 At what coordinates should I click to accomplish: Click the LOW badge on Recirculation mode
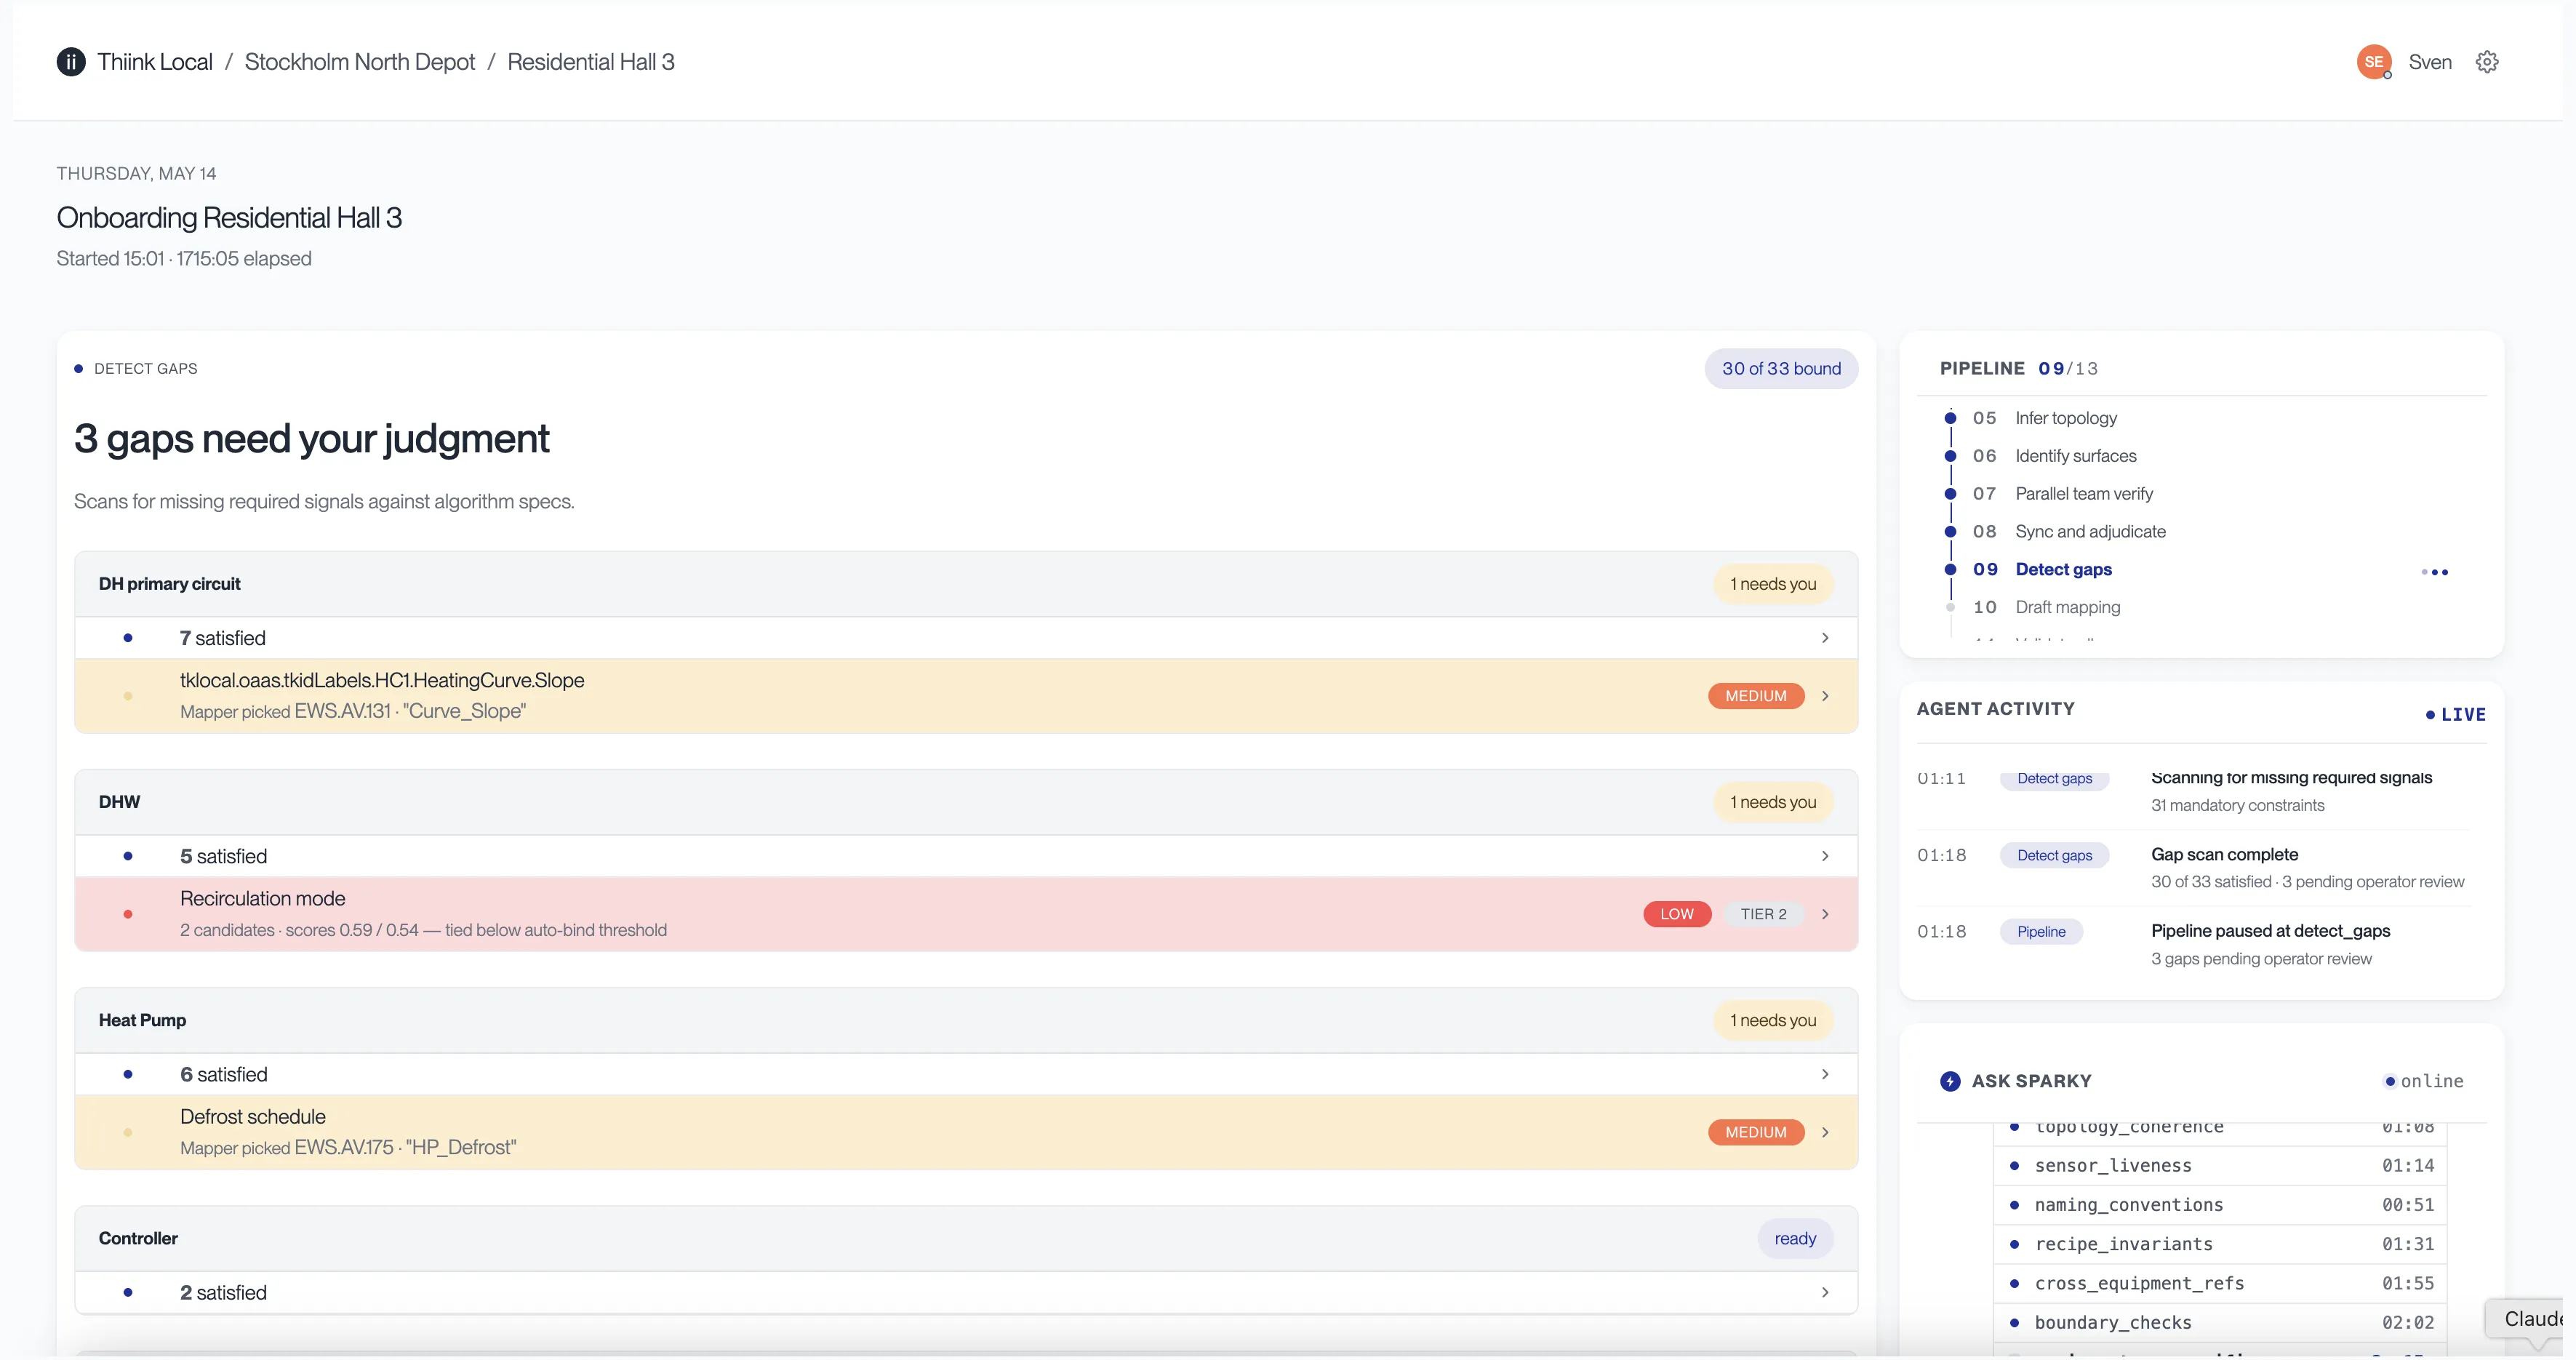[x=1677, y=914]
